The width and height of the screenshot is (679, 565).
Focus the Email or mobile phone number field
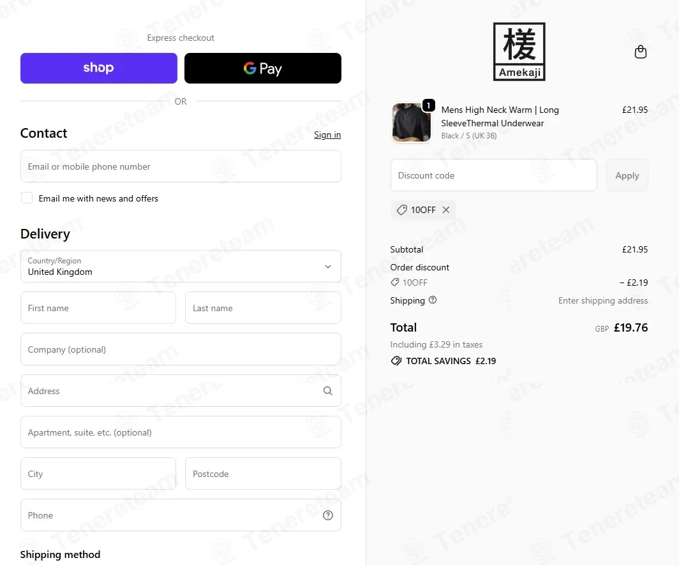tap(181, 166)
